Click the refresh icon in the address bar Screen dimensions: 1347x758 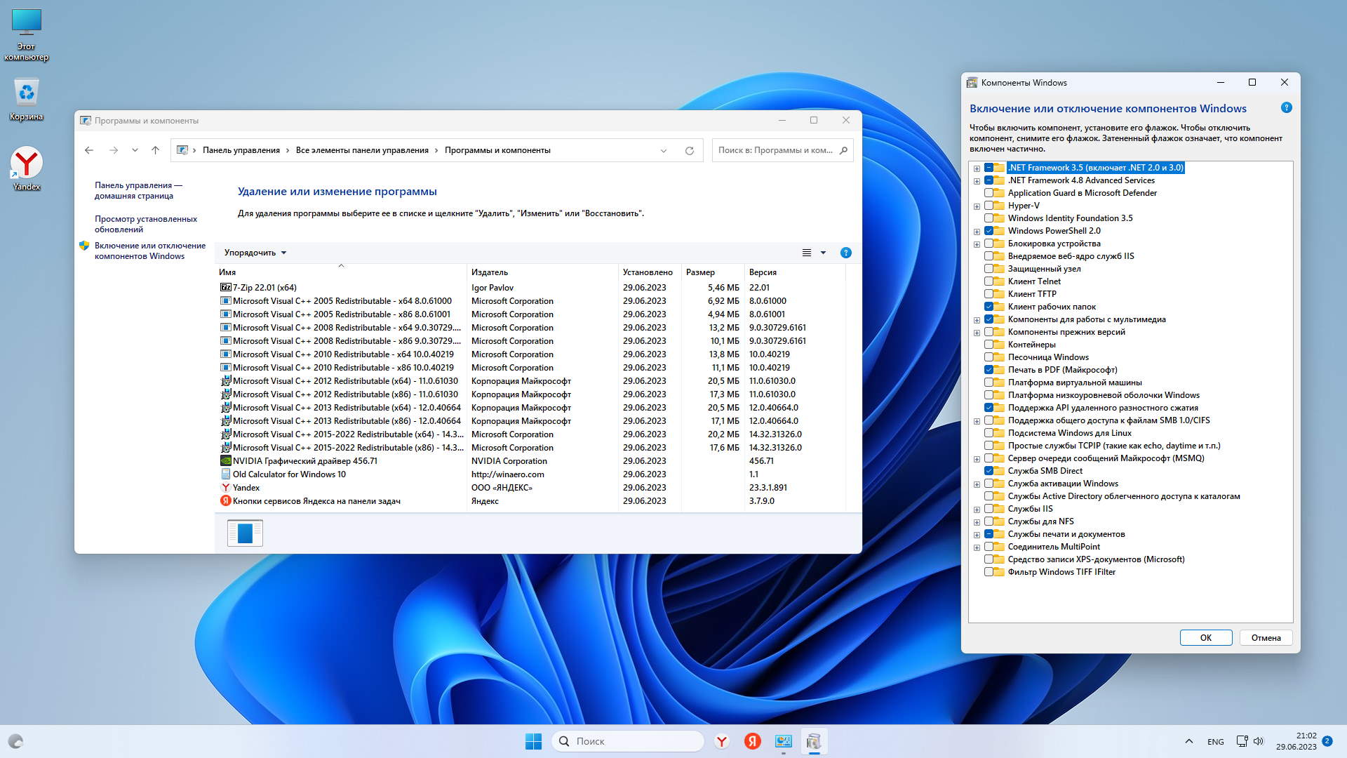tap(689, 150)
